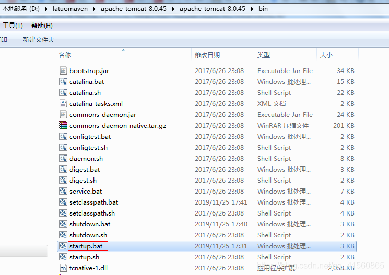
Task: Click the startup.sh file icon
Action: click(x=63, y=257)
